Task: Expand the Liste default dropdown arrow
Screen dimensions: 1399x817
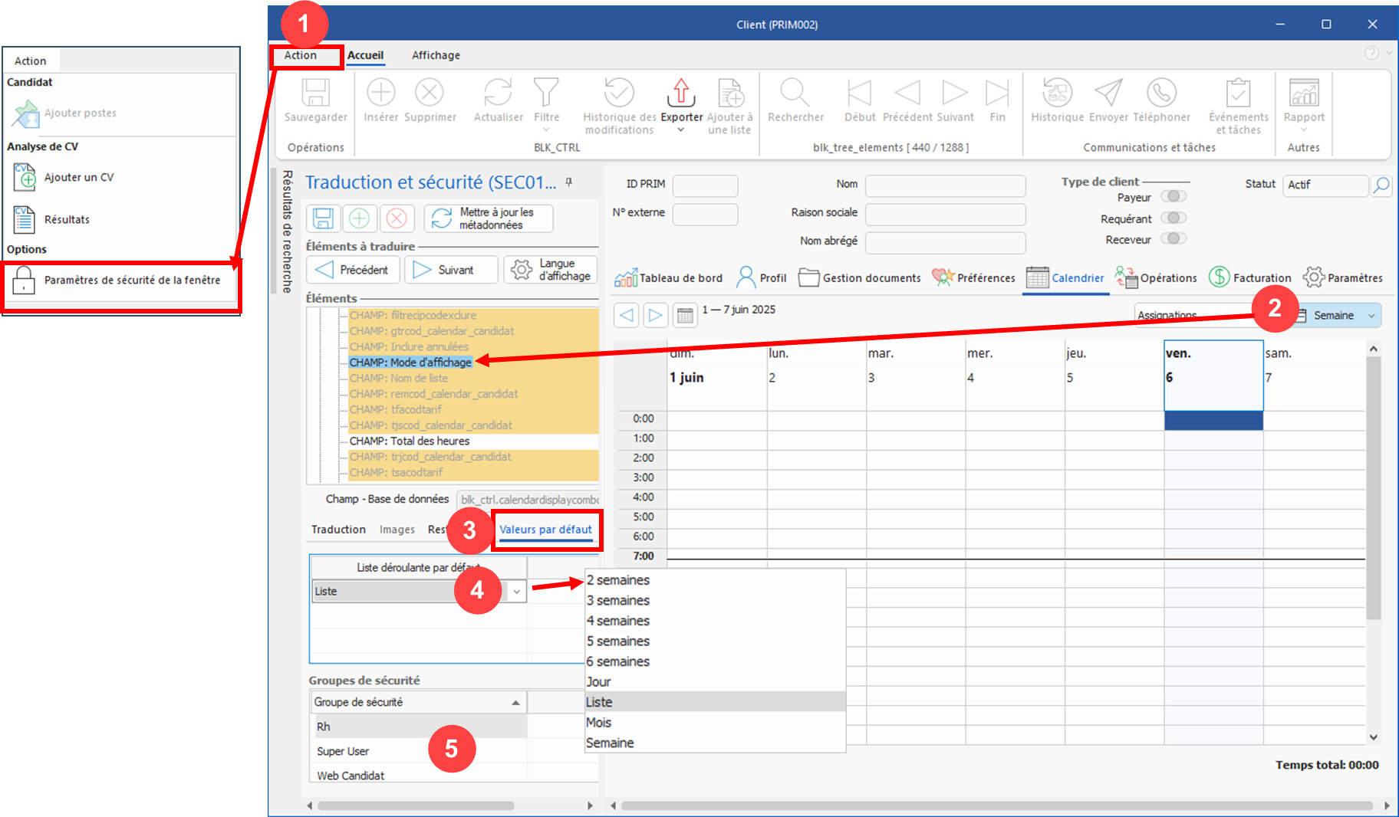Action: [x=517, y=592]
